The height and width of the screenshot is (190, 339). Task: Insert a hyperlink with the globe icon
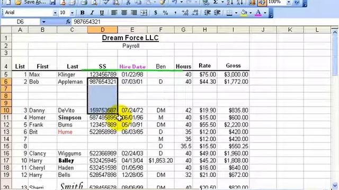206,2
